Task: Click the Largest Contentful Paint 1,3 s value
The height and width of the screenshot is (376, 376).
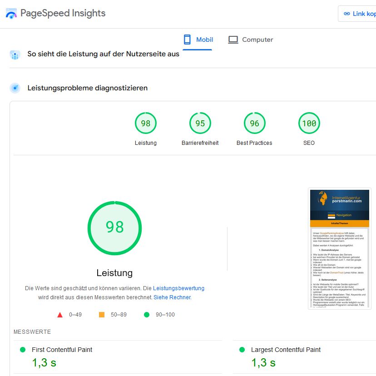Action: point(263,362)
